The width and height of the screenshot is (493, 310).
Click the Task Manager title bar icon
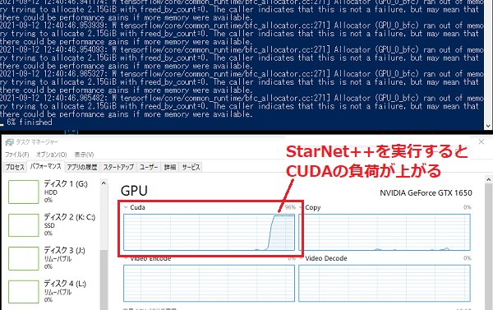pyautogui.click(x=9, y=142)
